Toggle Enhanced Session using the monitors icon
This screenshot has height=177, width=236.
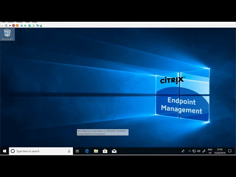point(38,25)
